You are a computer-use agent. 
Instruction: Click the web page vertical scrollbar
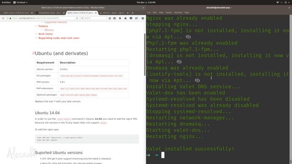(x=145, y=54)
